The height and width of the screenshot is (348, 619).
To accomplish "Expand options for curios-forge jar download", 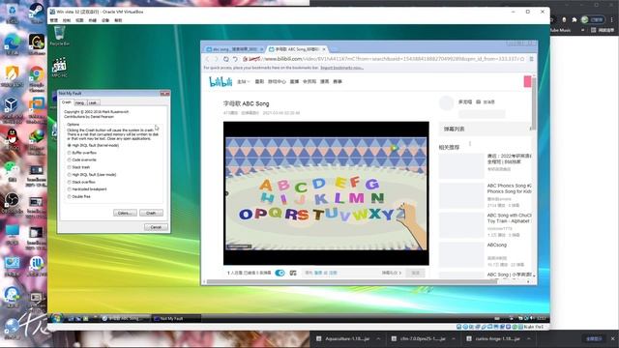I will [529, 338].
